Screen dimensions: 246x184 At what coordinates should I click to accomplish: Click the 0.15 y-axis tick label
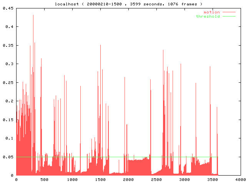pyautogui.click(x=8, y=120)
